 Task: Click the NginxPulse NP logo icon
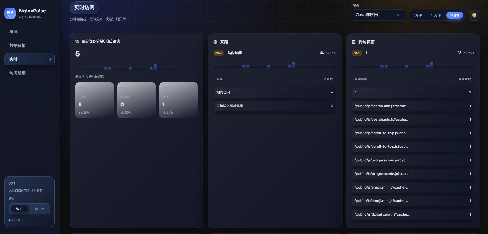pos(10,13)
